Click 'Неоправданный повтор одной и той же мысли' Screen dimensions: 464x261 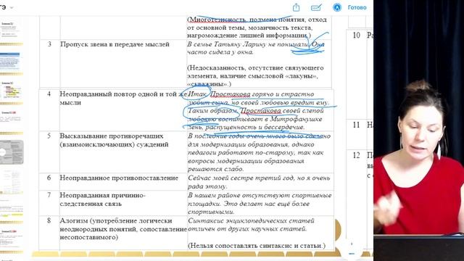coord(123,98)
